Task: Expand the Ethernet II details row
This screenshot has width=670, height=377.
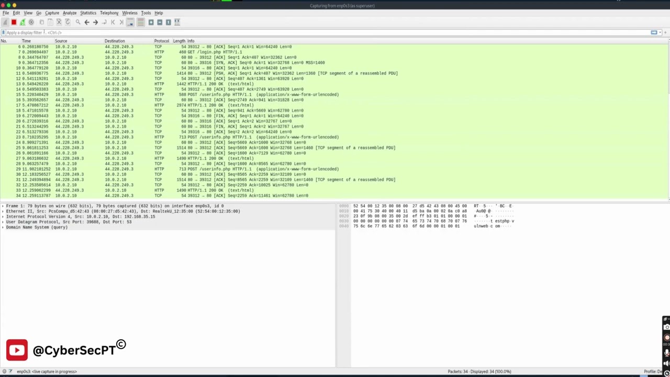Action: [x=3, y=211]
